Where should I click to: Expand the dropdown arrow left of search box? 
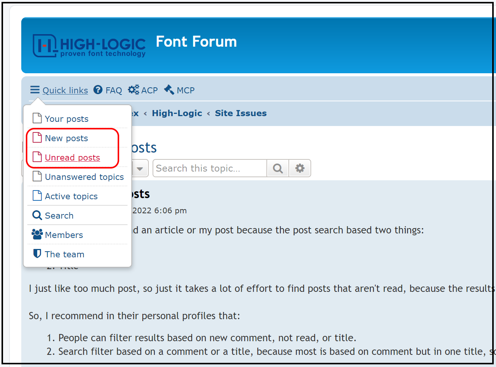pos(140,169)
